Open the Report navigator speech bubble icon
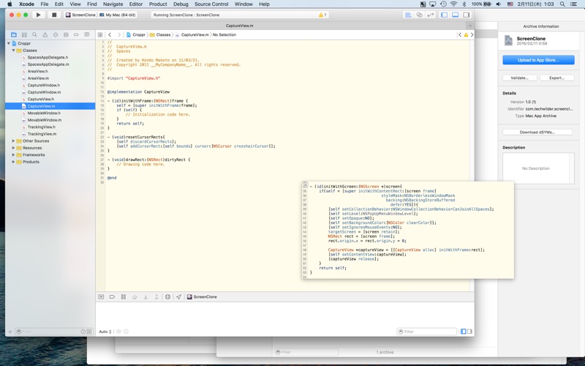 (87, 34)
